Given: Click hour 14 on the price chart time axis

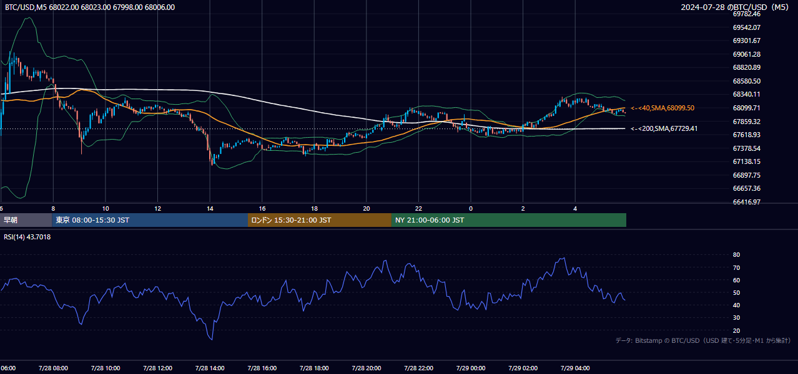Looking at the screenshot, I should [x=210, y=208].
